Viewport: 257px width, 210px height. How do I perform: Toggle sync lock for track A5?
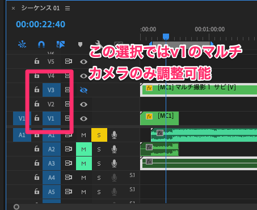(x=69, y=192)
